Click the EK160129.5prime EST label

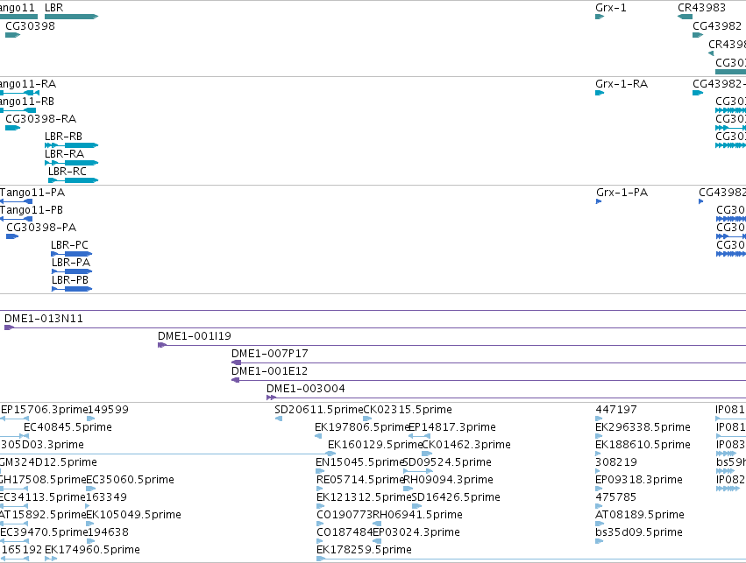(375, 445)
